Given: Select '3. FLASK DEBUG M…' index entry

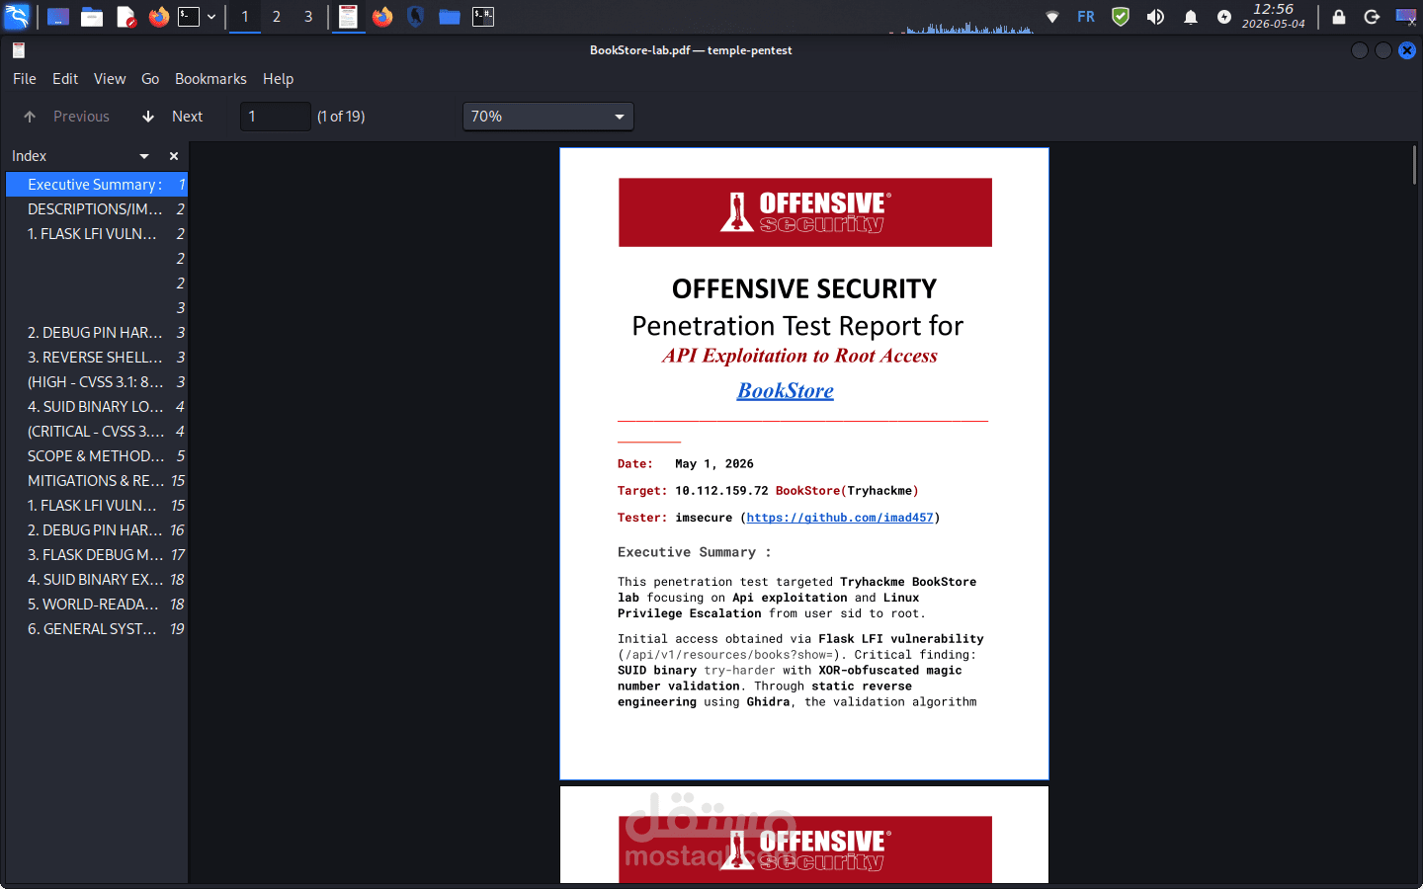Looking at the screenshot, I should coord(97,555).
